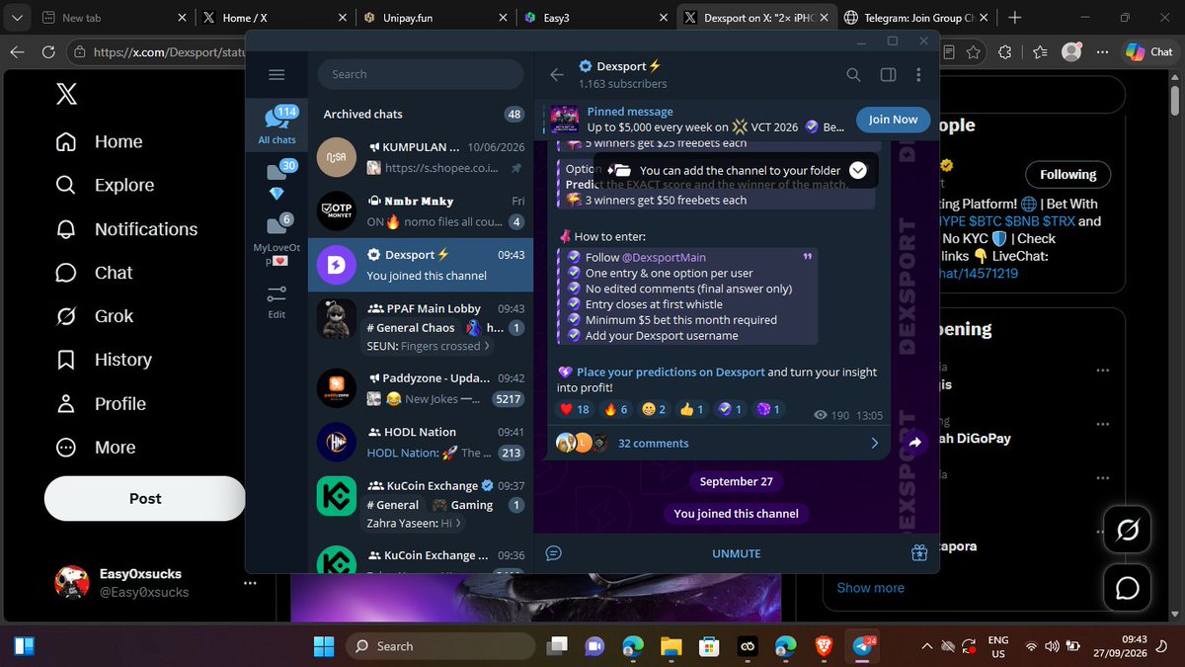Click UNMUTE at the channel bottom
Screen dimensions: 1185x667
tap(737, 553)
